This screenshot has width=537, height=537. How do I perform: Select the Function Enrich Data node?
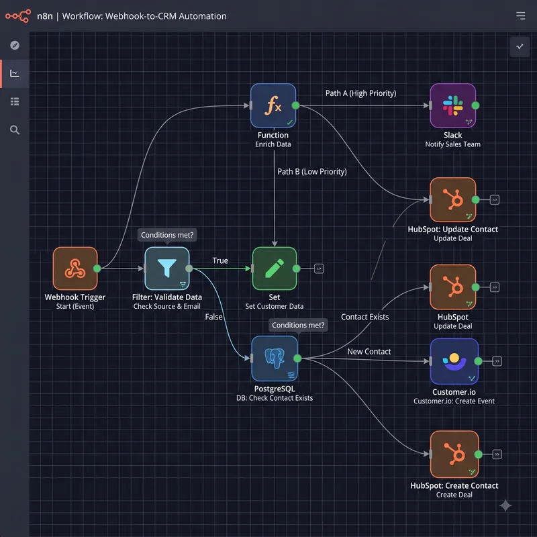tap(273, 105)
